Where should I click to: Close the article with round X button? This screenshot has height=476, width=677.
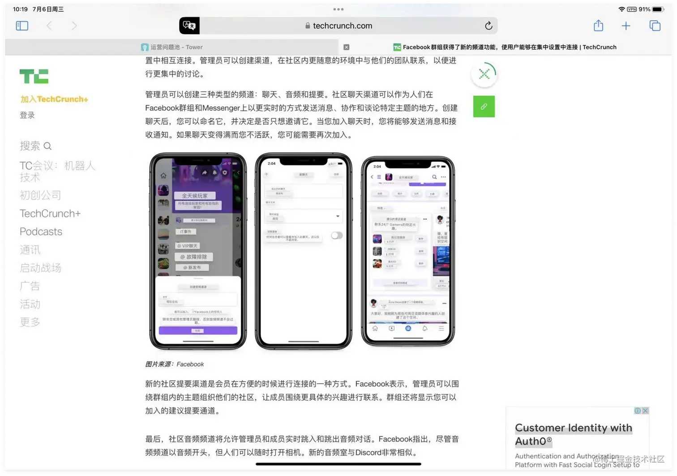(x=484, y=74)
